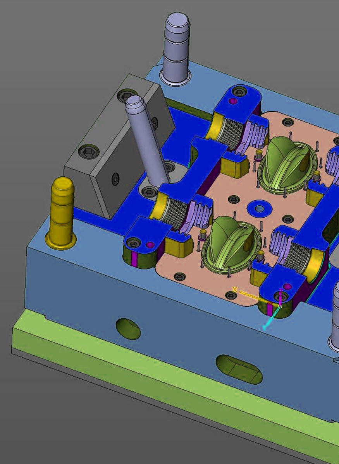Select the socket screw on the gray block front
Image resolution: width=339 pixels, height=464 pixels.
115,179
